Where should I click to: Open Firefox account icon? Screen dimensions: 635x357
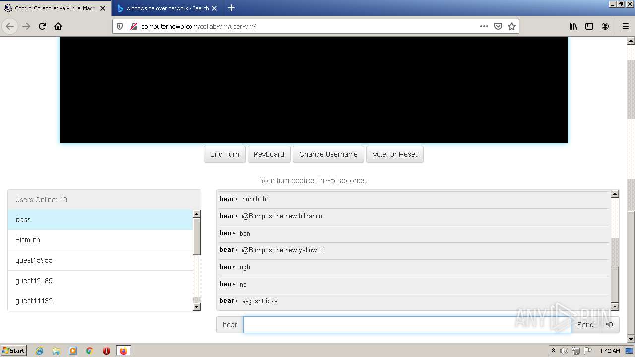tap(605, 26)
